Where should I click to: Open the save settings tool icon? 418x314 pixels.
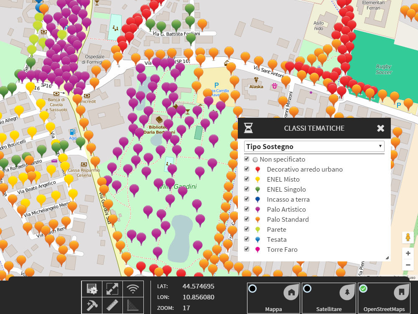(x=92, y=289)
